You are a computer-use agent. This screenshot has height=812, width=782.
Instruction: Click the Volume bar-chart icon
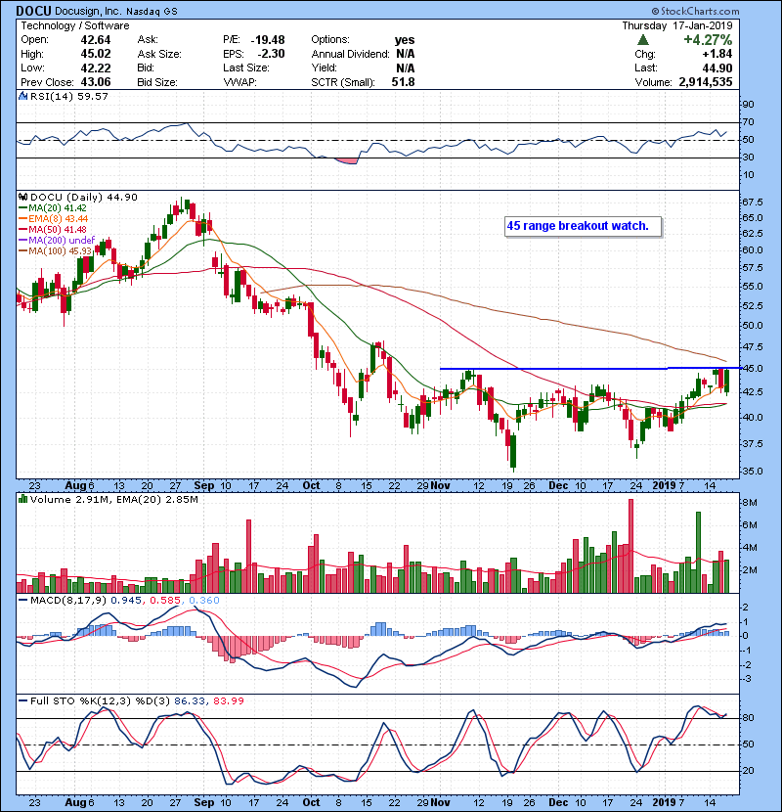[x=22, y=500]
